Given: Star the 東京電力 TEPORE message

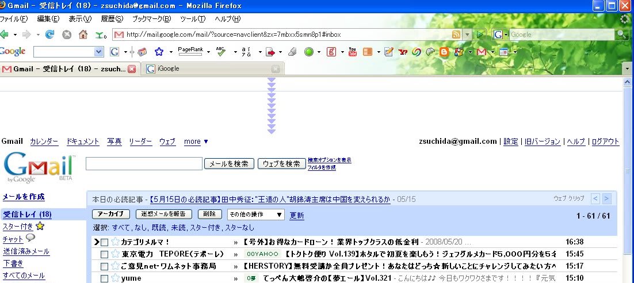Looking at the screenshot, I should (x=114, y=254).
